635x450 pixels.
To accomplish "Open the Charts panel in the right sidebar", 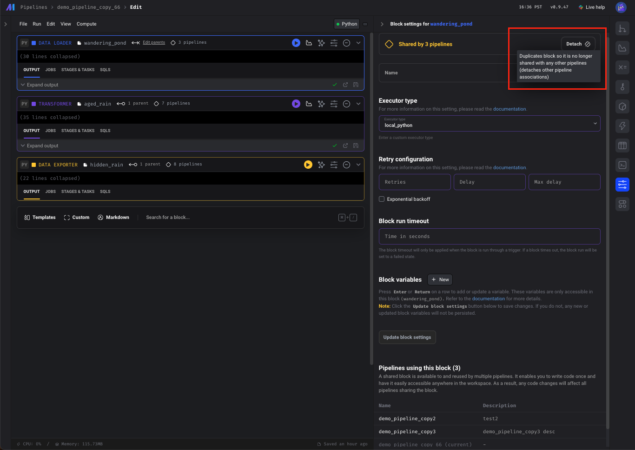I will point(622,48).
